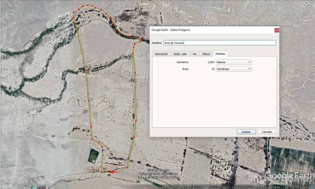The width and height of the screenshot is (315, 189).
Task: Confirm the polygon with Aceptar
Action: (x=246, y=132)
